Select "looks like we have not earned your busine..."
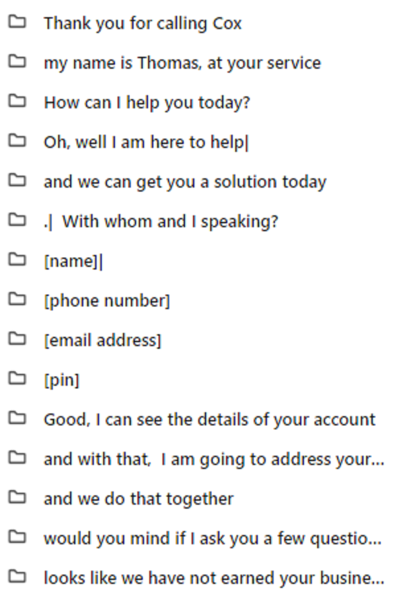Viewport: 419px width, 609px height. click(x=213, y=579)
